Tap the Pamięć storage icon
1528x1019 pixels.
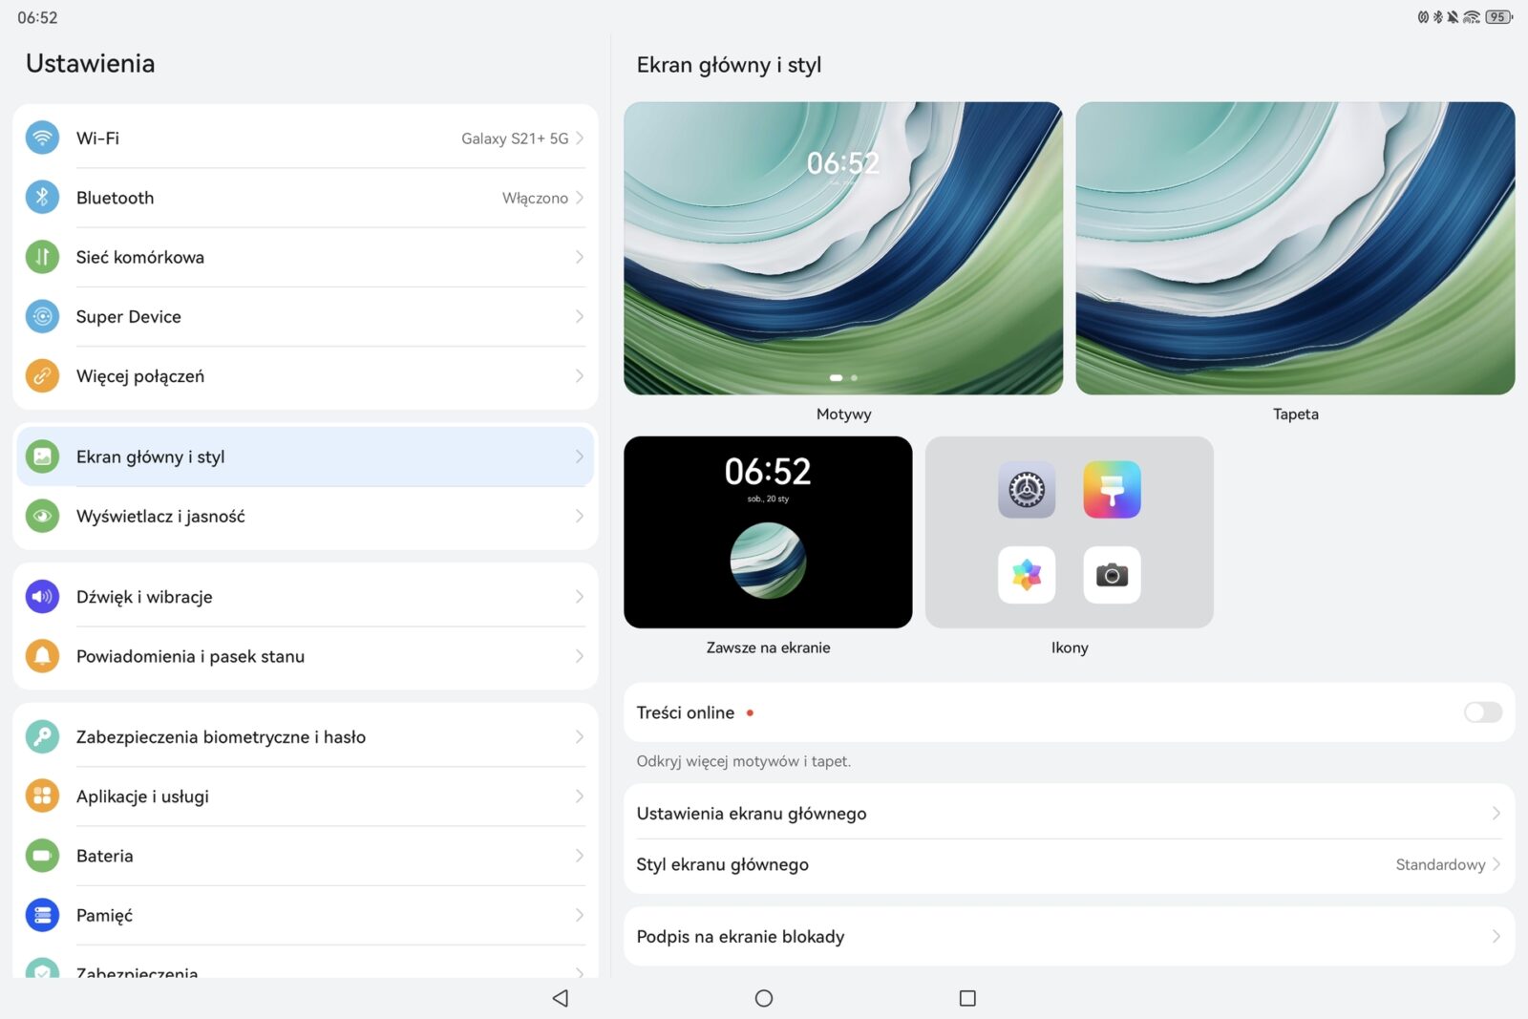42,915
